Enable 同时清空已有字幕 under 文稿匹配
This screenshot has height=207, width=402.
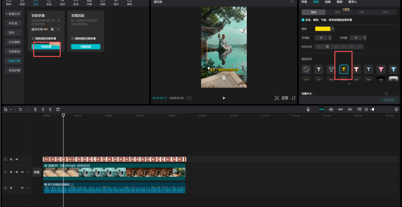tap(73, 38)
